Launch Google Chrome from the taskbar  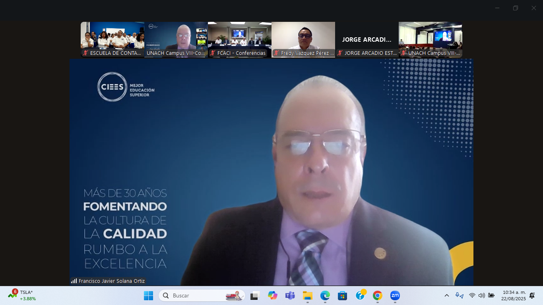(x=377, y=295)
